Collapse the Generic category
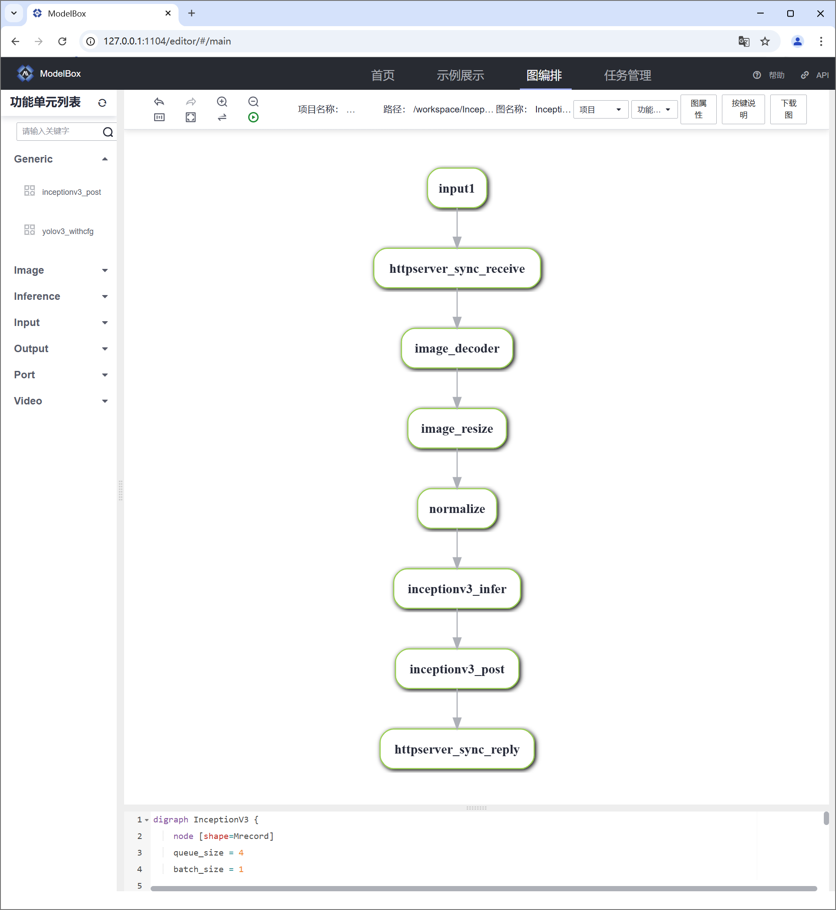Viewport: 836px width, 910px height. (x=104, y=159)
